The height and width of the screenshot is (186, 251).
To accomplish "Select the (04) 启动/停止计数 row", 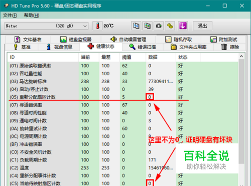I will pos(123,89).
